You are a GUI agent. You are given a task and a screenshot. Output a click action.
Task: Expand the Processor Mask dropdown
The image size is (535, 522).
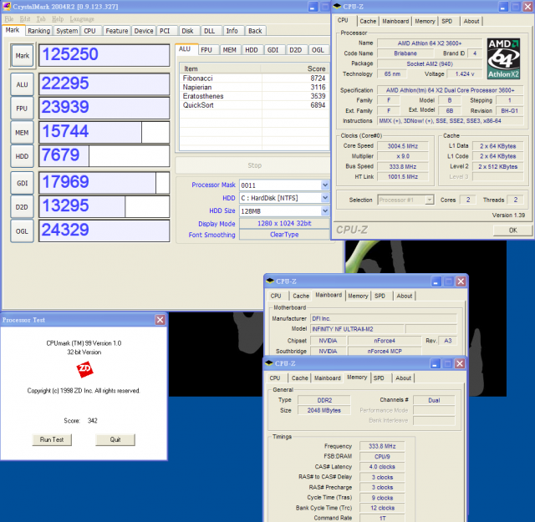coord(325,185)
